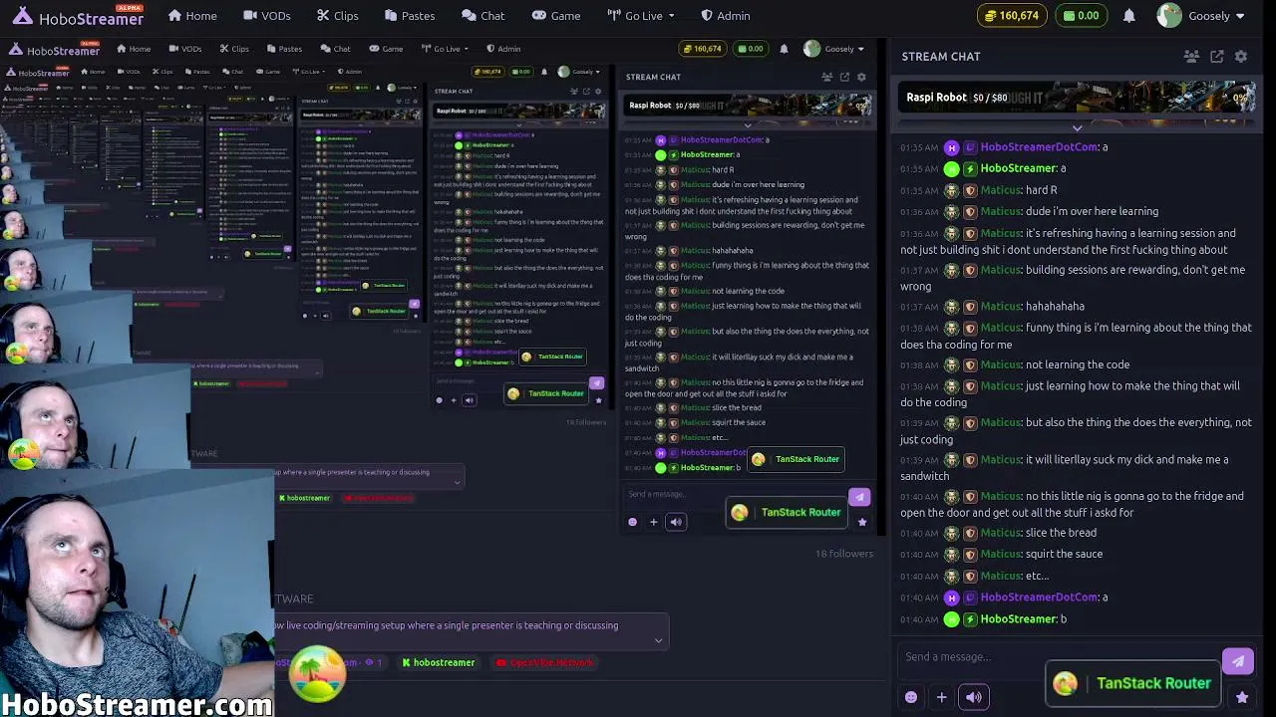Toggle chat sound with the speaker button
The height and width of the screenshot is (717, 1276).
[x=974, y=697]
